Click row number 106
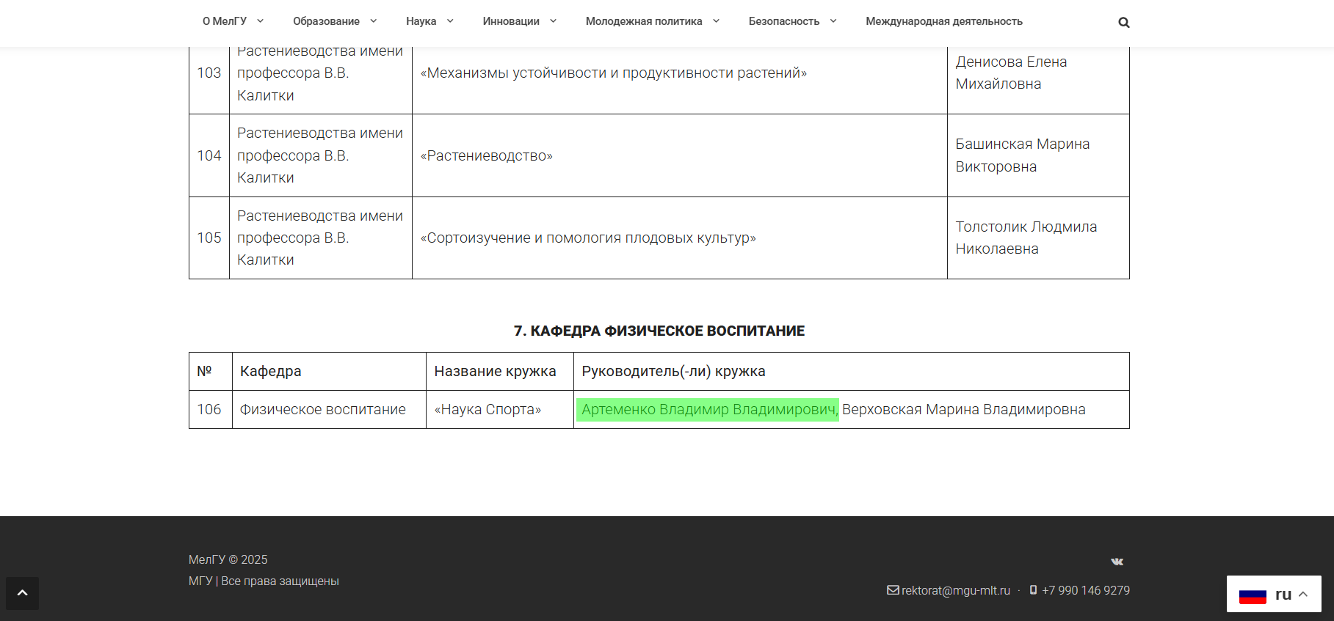The height and width of the screenshot is (621, 1334). tap(209, 410)
